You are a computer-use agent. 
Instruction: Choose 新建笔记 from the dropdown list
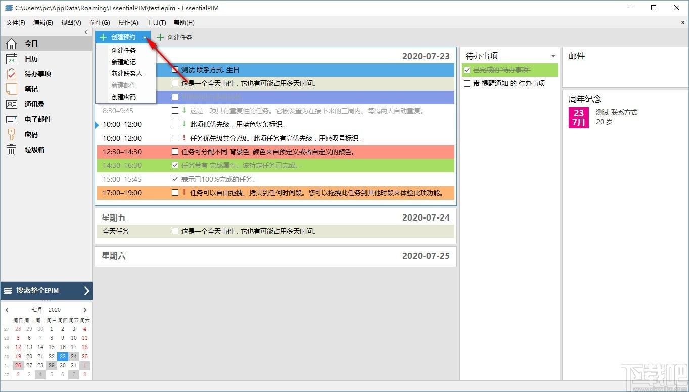point(125,62)
